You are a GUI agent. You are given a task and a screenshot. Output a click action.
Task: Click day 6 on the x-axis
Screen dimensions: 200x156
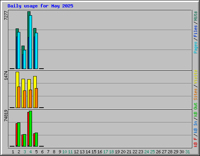tap(42, 152)
